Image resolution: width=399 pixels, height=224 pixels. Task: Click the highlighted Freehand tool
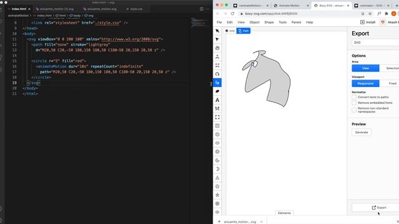pos(218,83)
